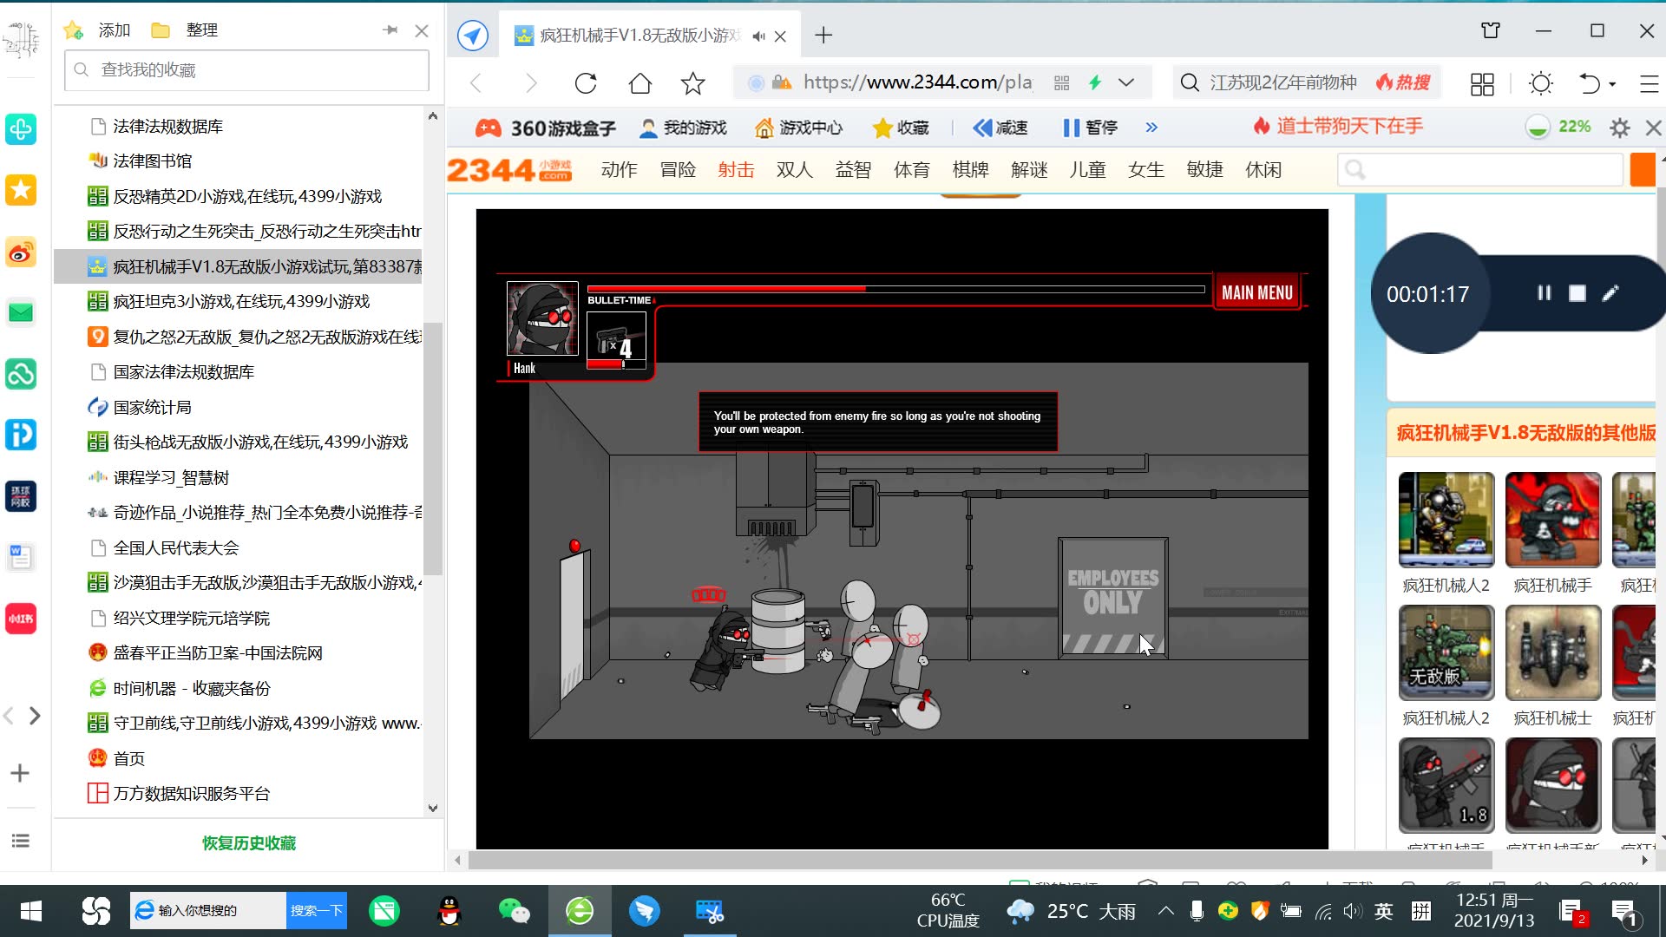Pin the favorites sidebar panel
1666x937 pixels.
(x=390, y=30)
